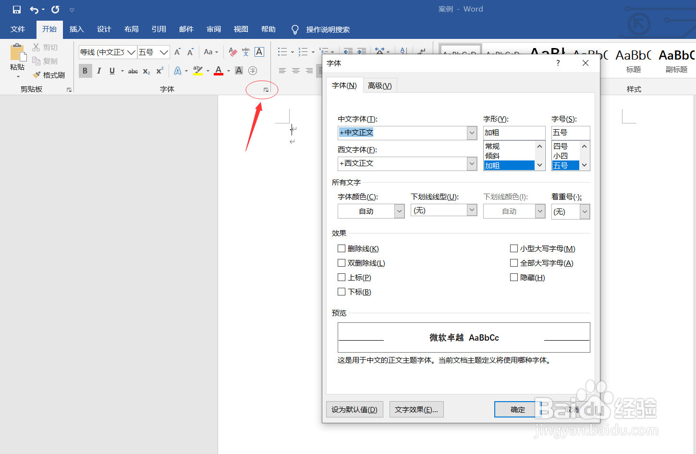
Task: Enable the 删除线 checkbox
Action: click(342, 248)
